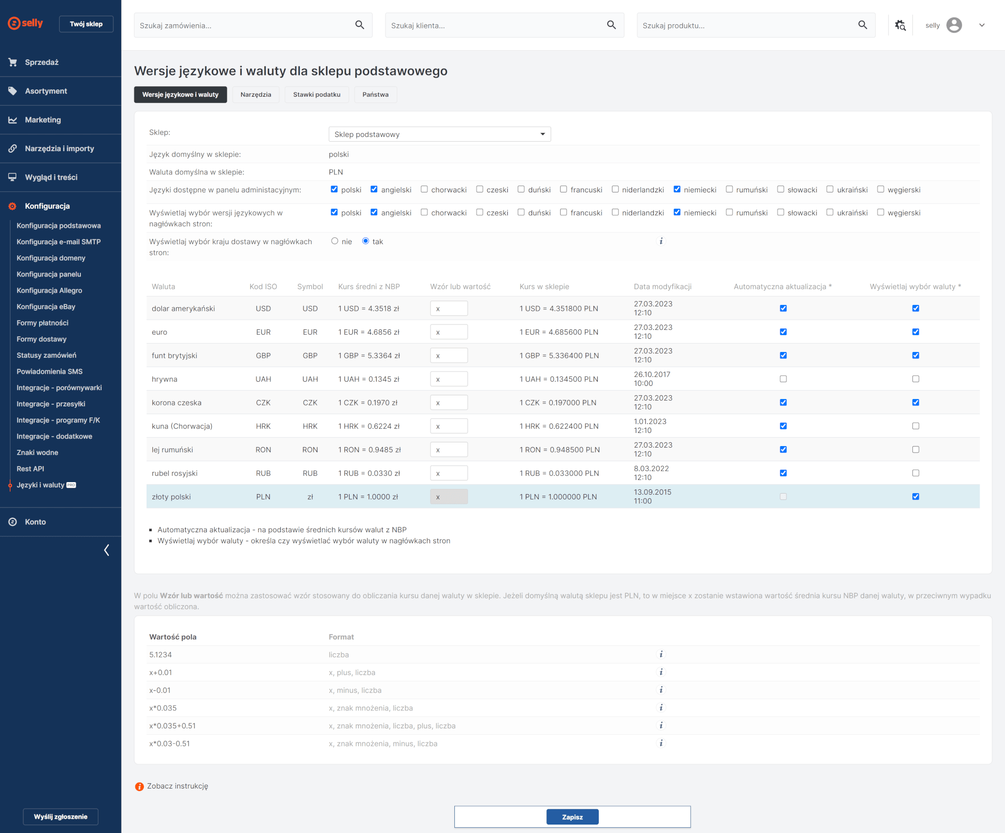Viewport: 1005px width, 833px height.
Task: Click the order search magnifier icon
Action: point(360,25)
